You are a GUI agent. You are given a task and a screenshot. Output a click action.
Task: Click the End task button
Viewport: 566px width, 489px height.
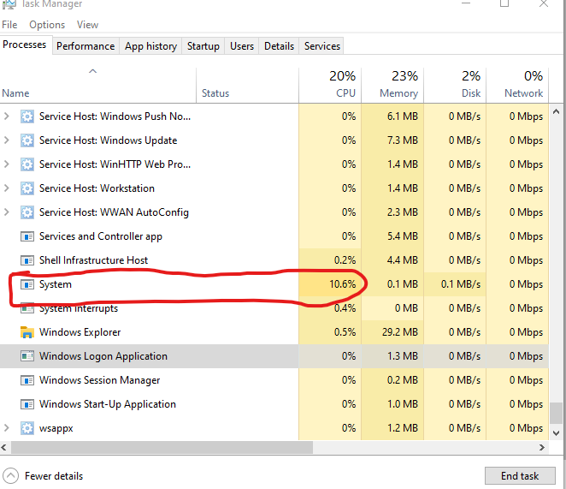pos(520,476)
